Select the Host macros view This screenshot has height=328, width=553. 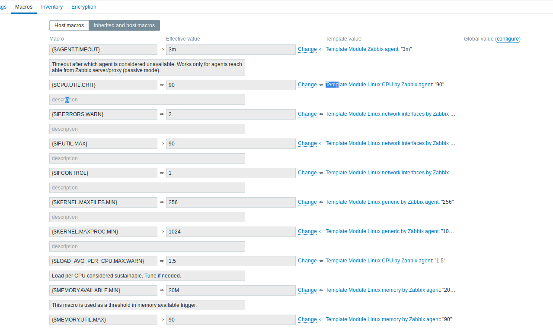click(69, 25)
